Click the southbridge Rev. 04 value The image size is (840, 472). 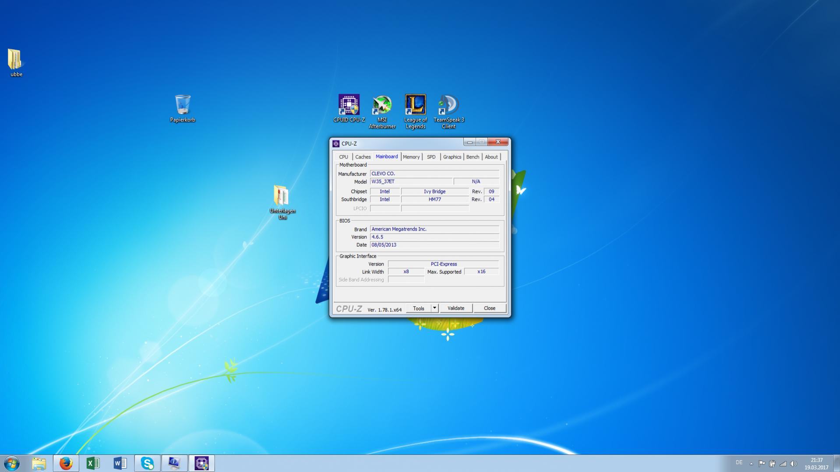(491, 199)
